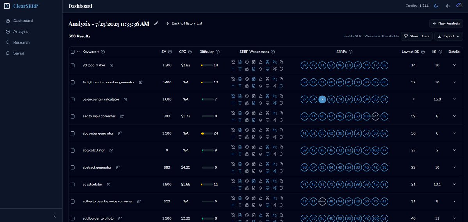Open external link for '5e encounter calculator'
Image resolution: width=468 pixels, height=222 pixels.
click(125, 99)
